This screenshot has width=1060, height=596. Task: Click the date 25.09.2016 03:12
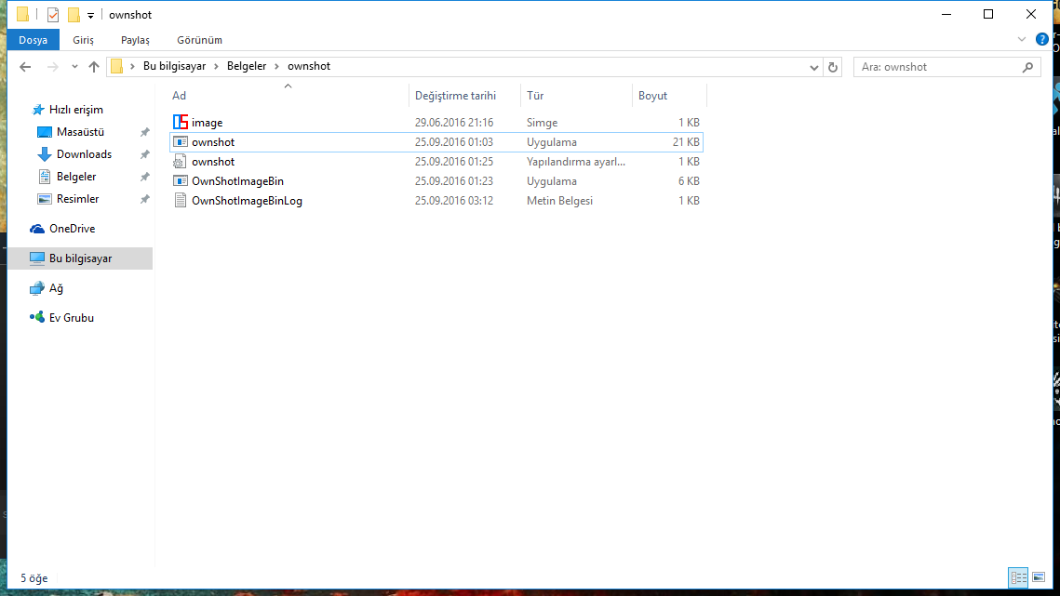pyautogui.click(x=454, y=201)
